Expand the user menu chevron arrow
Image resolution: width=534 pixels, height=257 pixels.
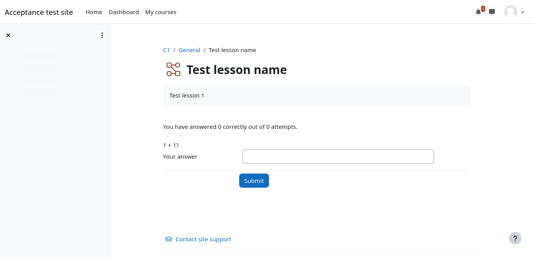(523, 12)
